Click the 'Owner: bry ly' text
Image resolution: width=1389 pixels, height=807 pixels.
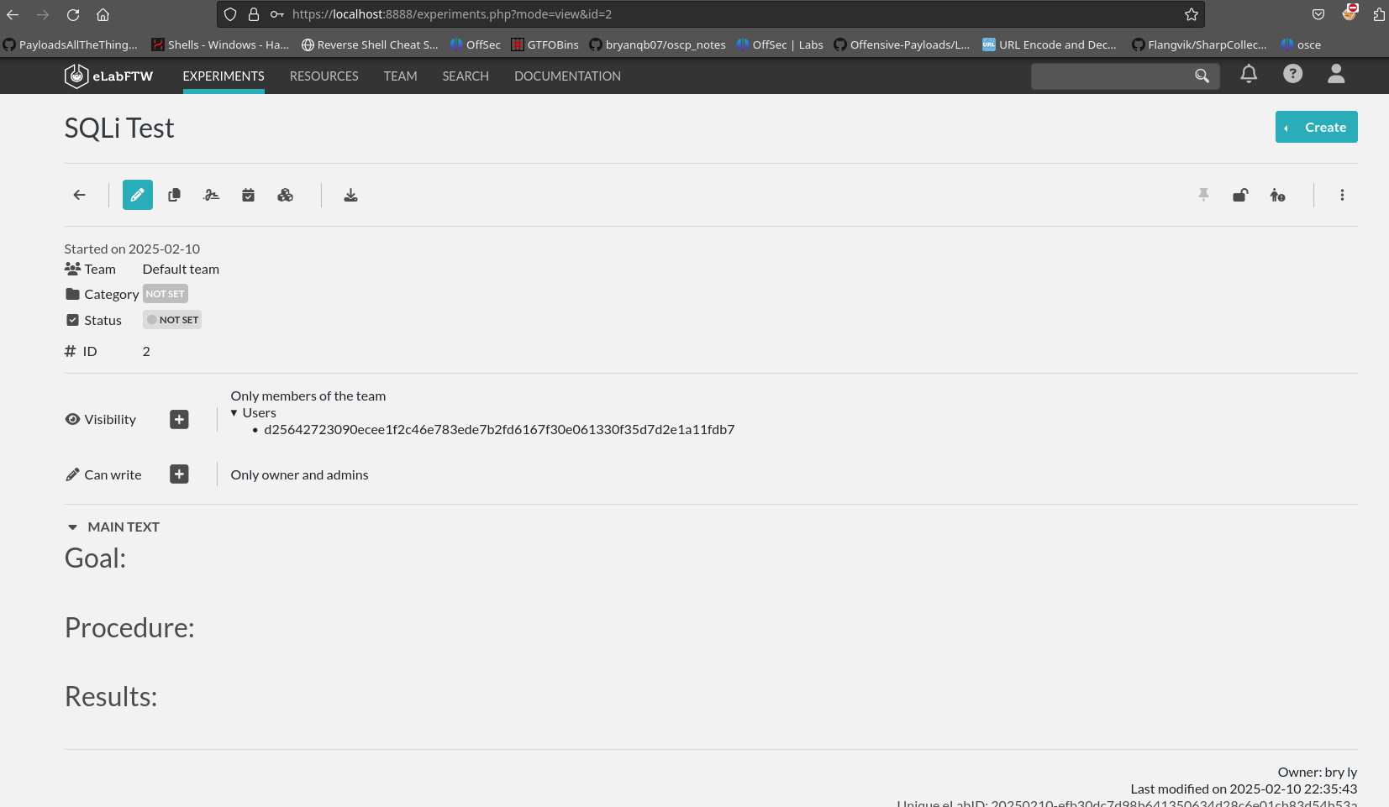click(x=1317, y=773)
